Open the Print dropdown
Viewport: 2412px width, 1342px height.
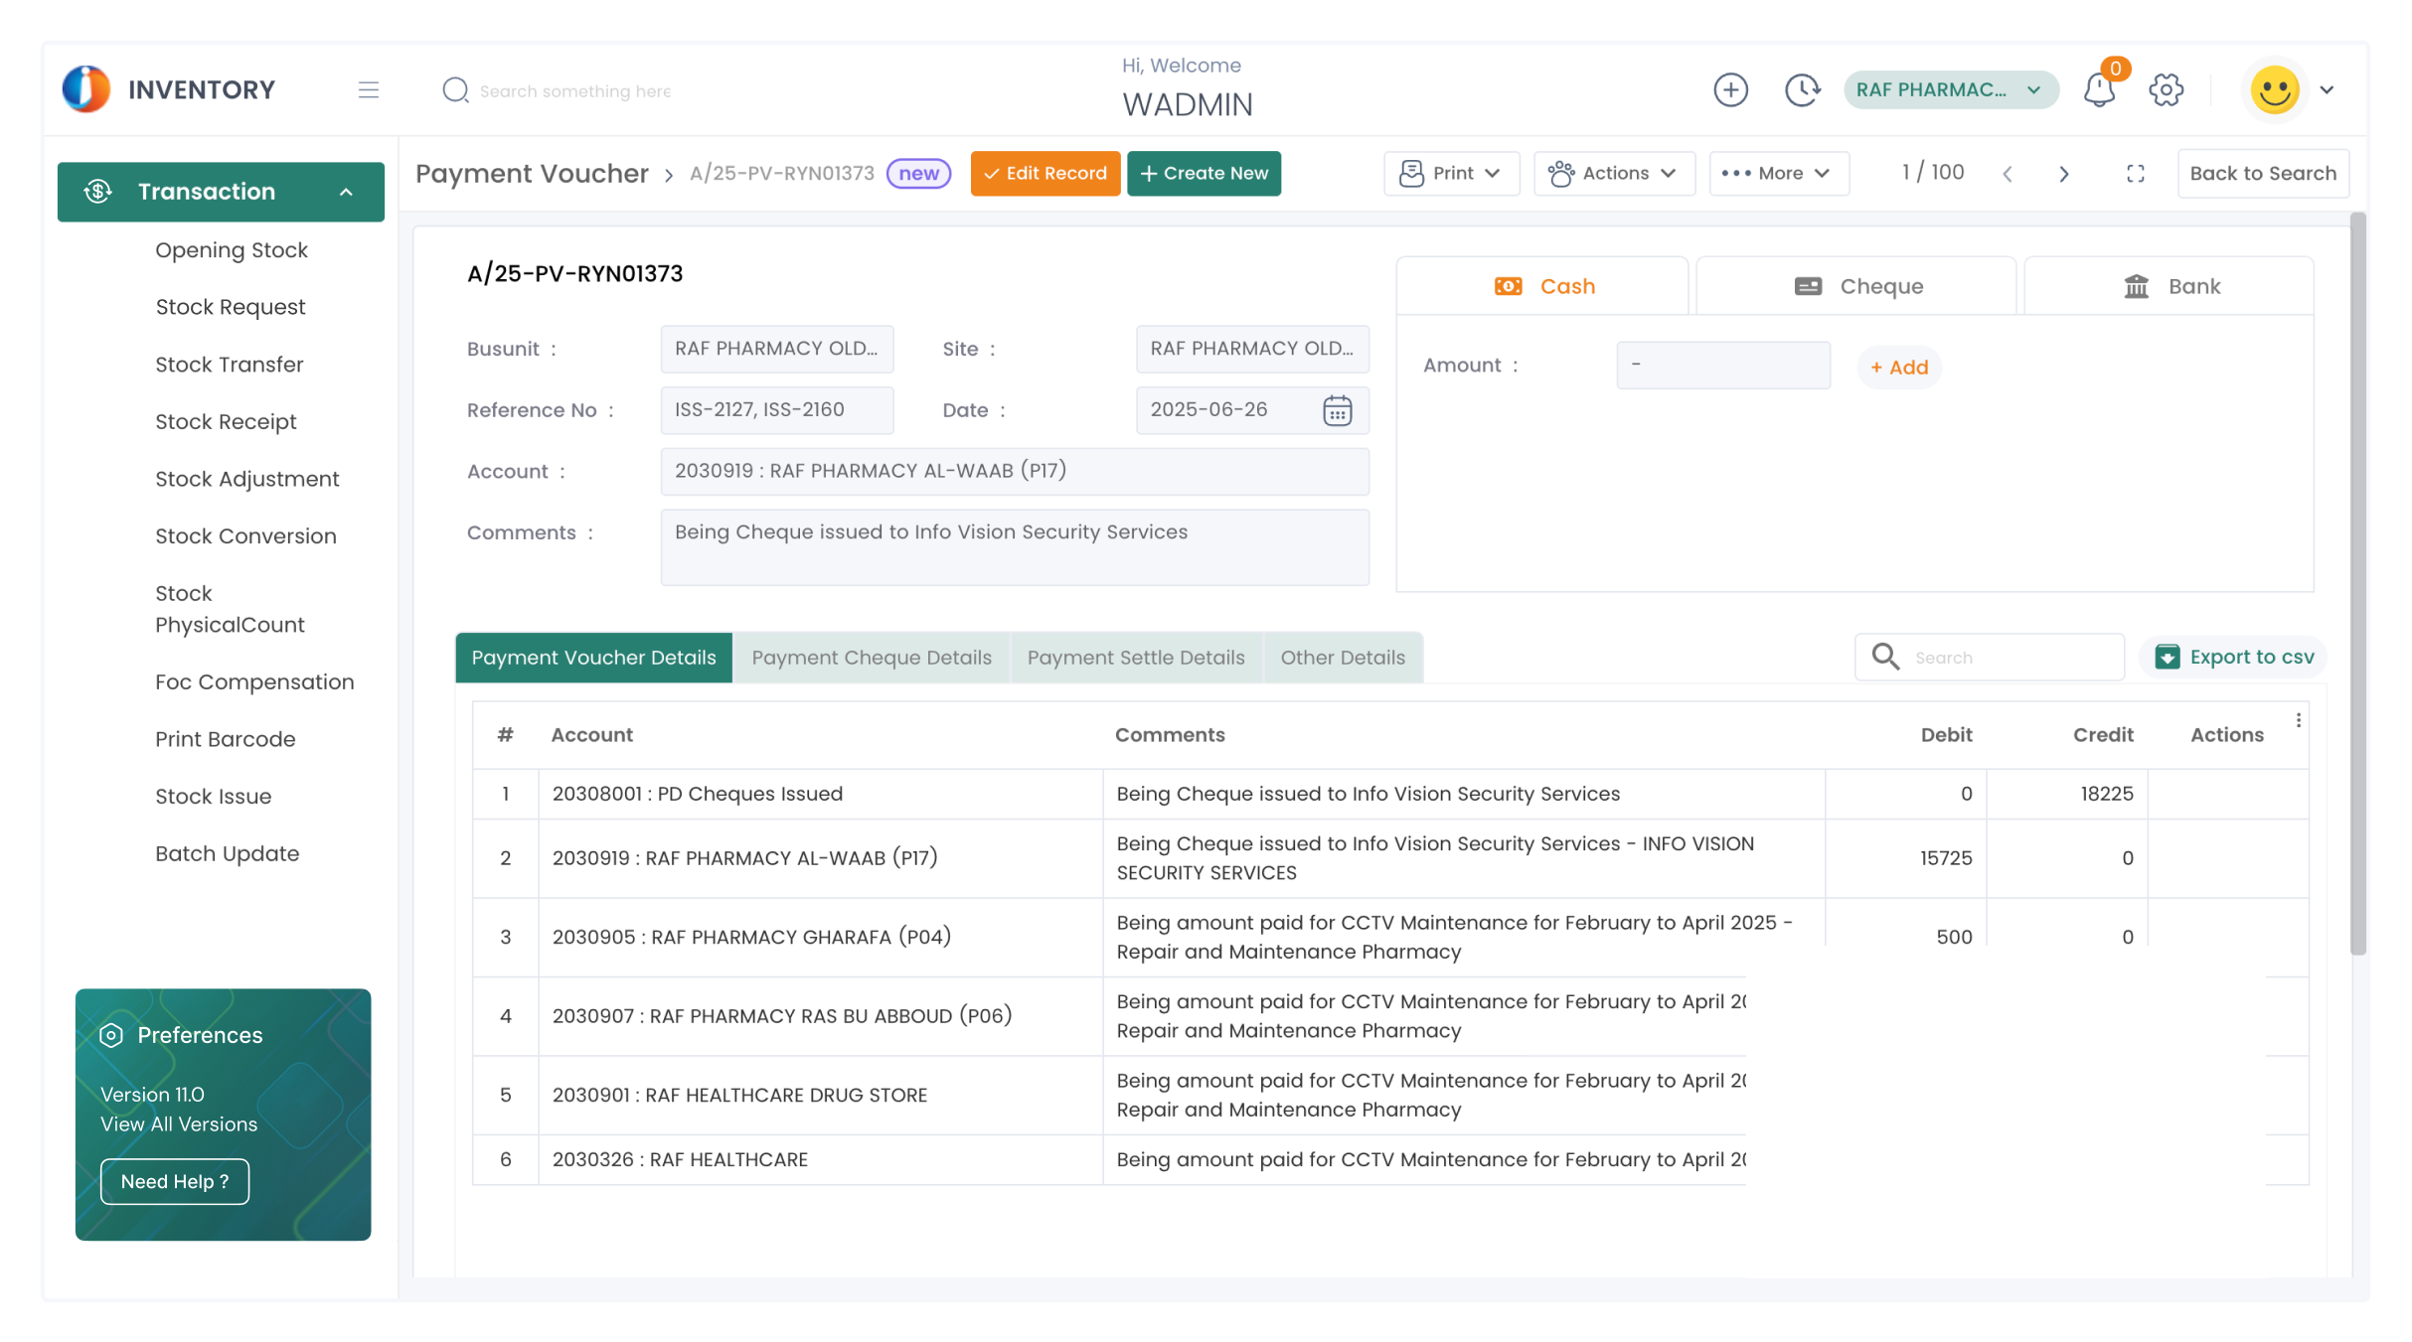coord(1451,174)
